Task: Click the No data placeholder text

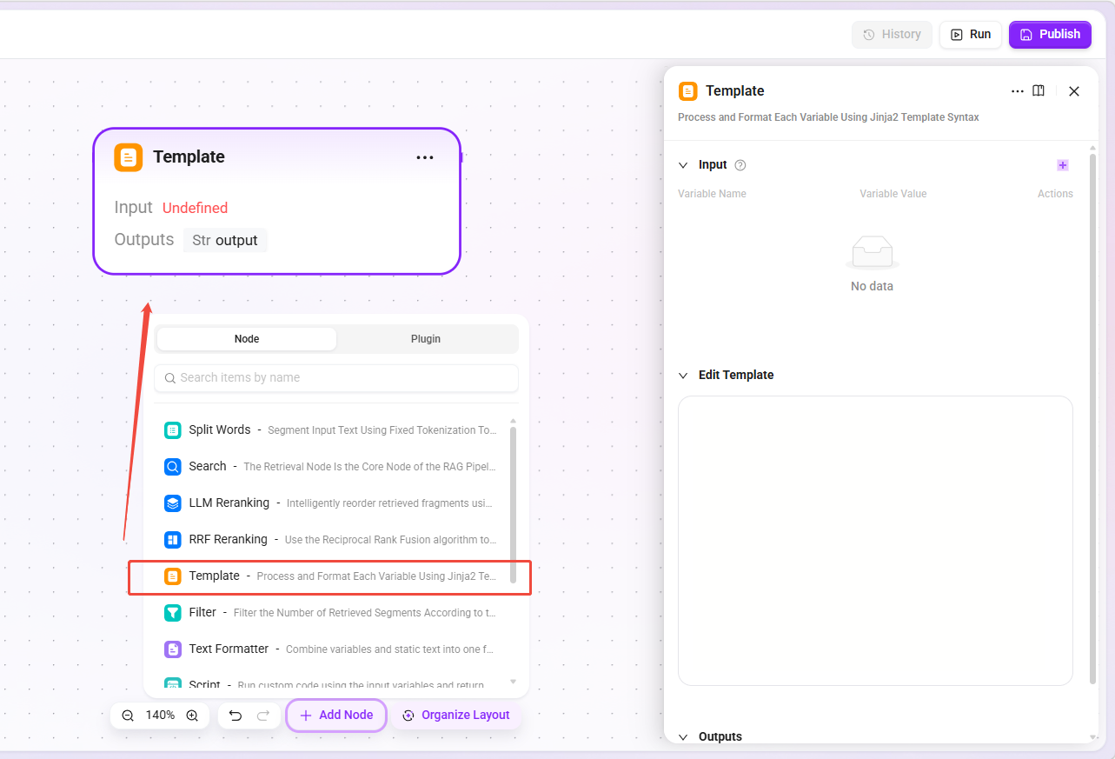Action: coord(872,287)
